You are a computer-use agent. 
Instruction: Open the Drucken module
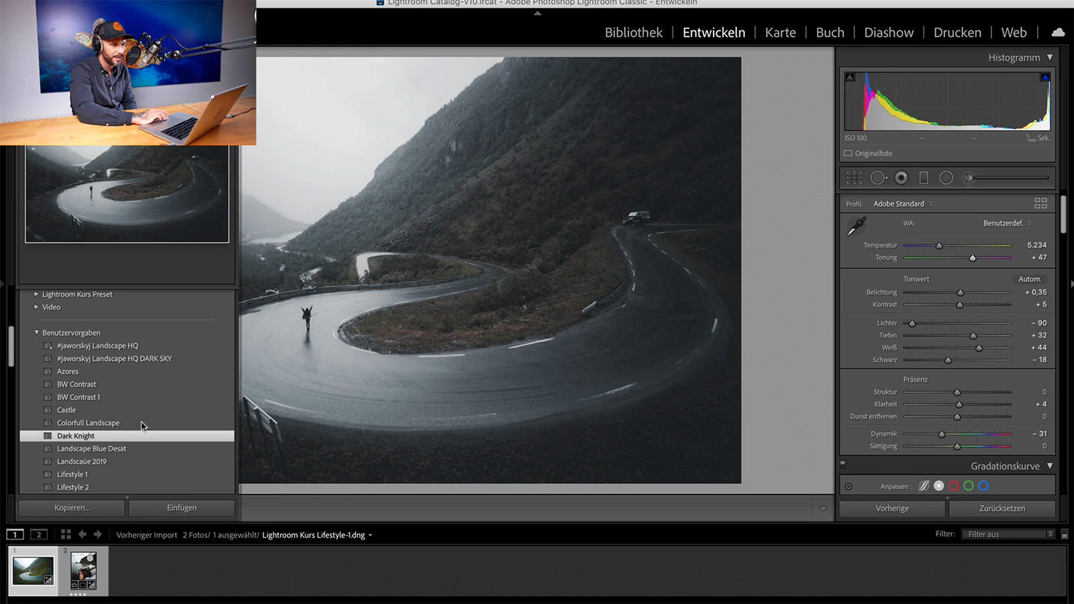pyautogui.click(x=957, y=32)
